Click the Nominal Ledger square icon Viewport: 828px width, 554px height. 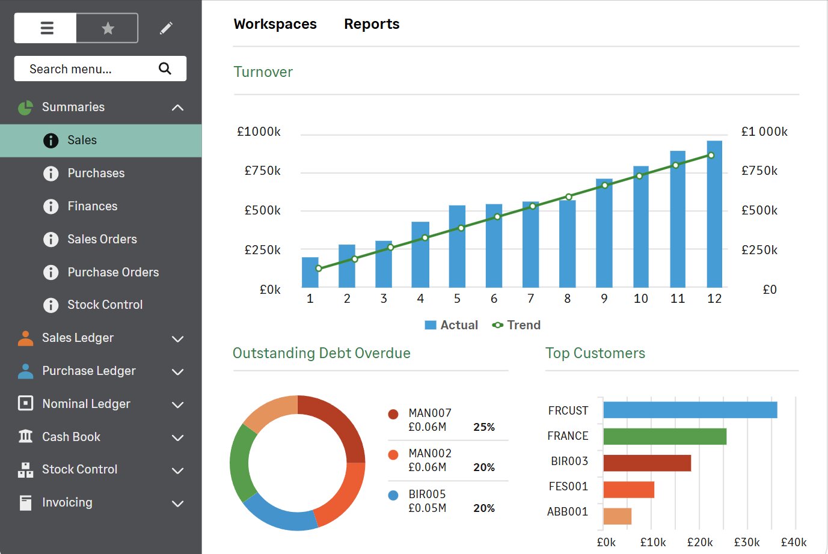click(x=25, y=403)
